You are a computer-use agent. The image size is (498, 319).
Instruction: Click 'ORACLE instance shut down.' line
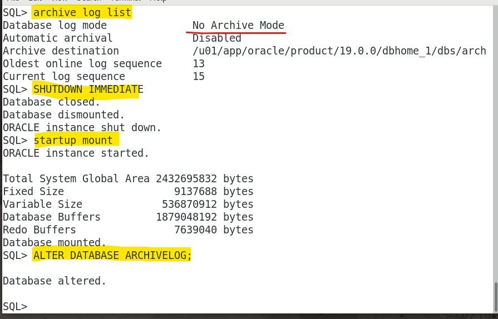click(x=82, y=127)
